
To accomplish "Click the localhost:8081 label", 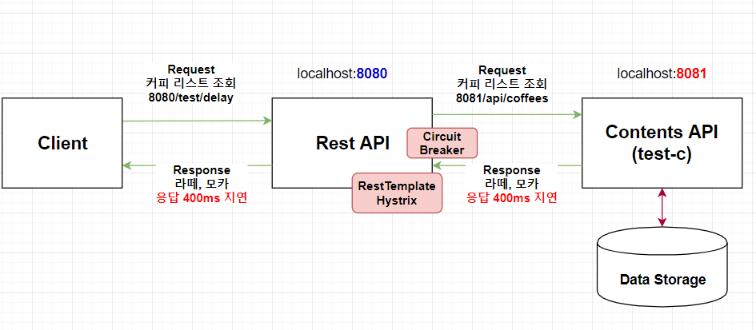I will point(662,74).
